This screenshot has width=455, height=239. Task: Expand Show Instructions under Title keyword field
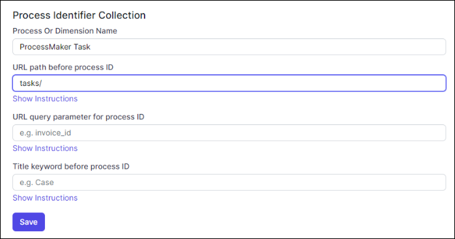point(45,198)
